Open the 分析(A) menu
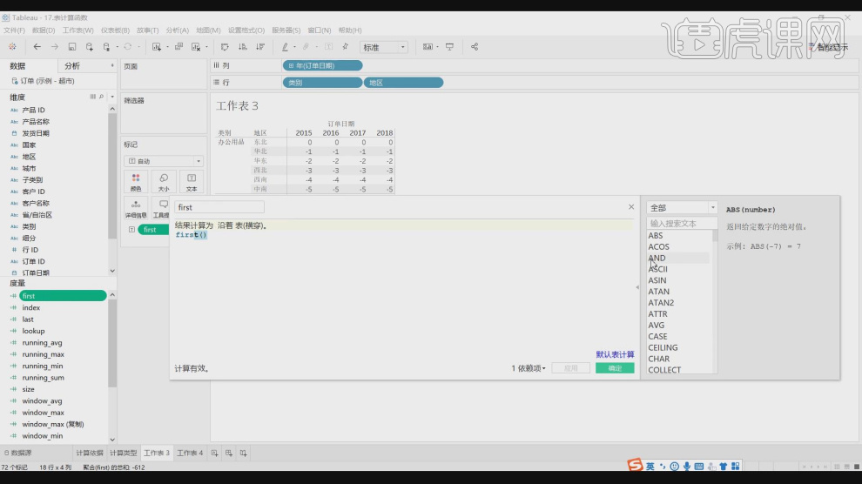This screenshot has height=484, width=862. [x=177, y=30]
